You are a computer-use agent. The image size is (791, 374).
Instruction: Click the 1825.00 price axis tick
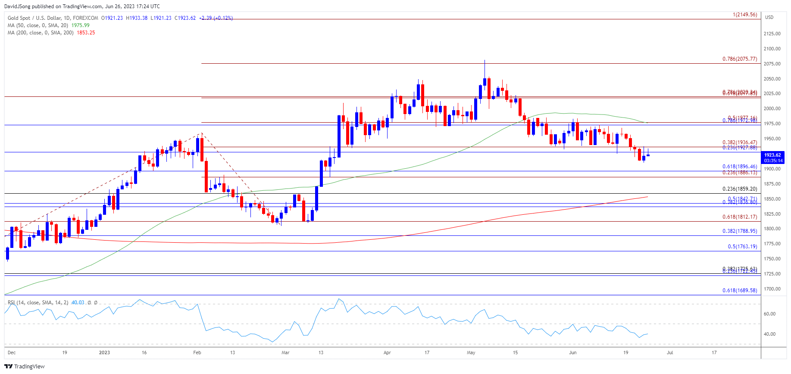(772, 214)
